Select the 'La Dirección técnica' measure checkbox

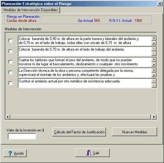tap(10, 72)
